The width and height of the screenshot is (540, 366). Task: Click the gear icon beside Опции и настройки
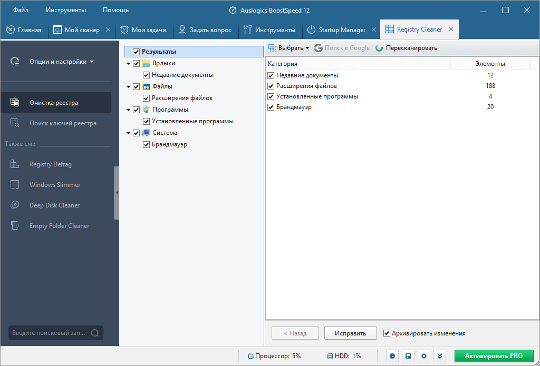(x=15, y=62)
